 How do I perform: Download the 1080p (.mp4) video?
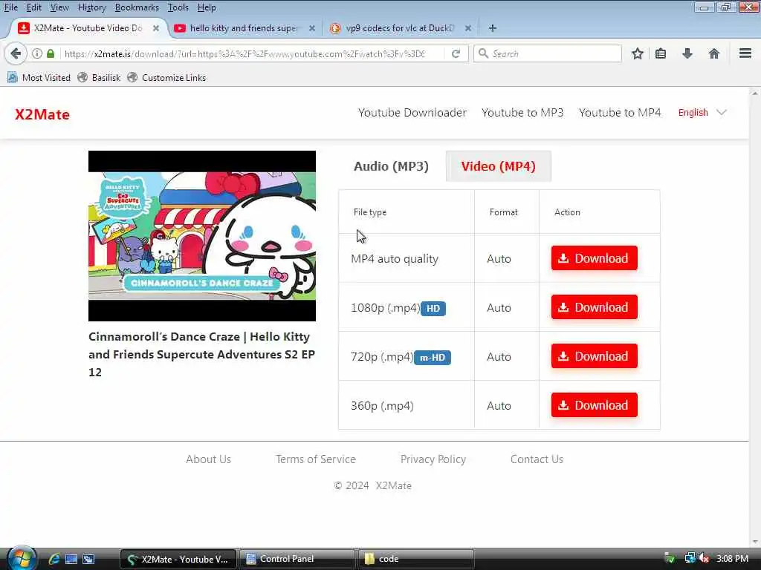(x=594, y=307)
